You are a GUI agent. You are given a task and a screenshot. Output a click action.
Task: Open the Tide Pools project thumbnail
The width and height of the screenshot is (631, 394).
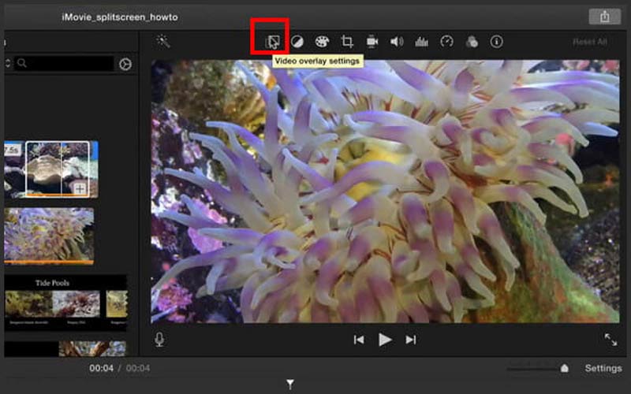(x=66, y=303)
